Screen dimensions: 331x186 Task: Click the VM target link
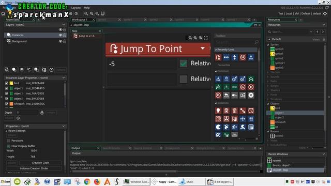click(x=296, y=13)
